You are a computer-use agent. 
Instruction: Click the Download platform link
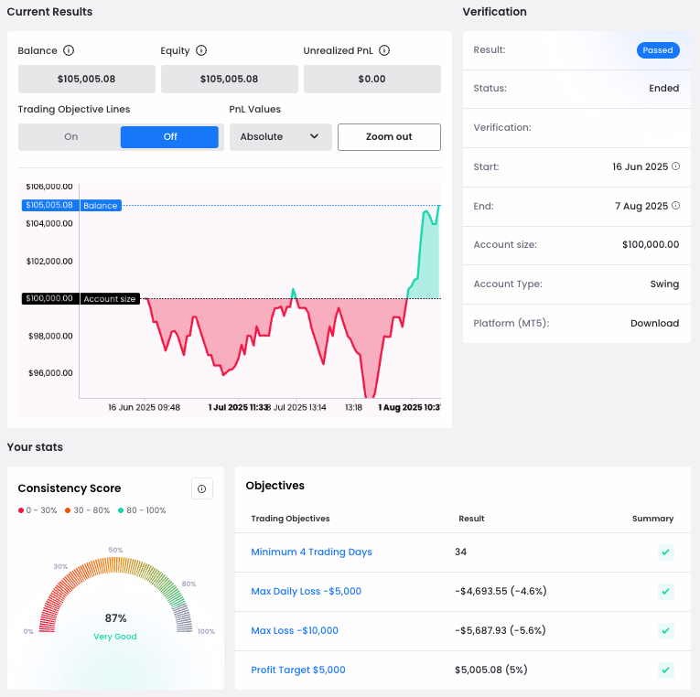tap(654, 323)
